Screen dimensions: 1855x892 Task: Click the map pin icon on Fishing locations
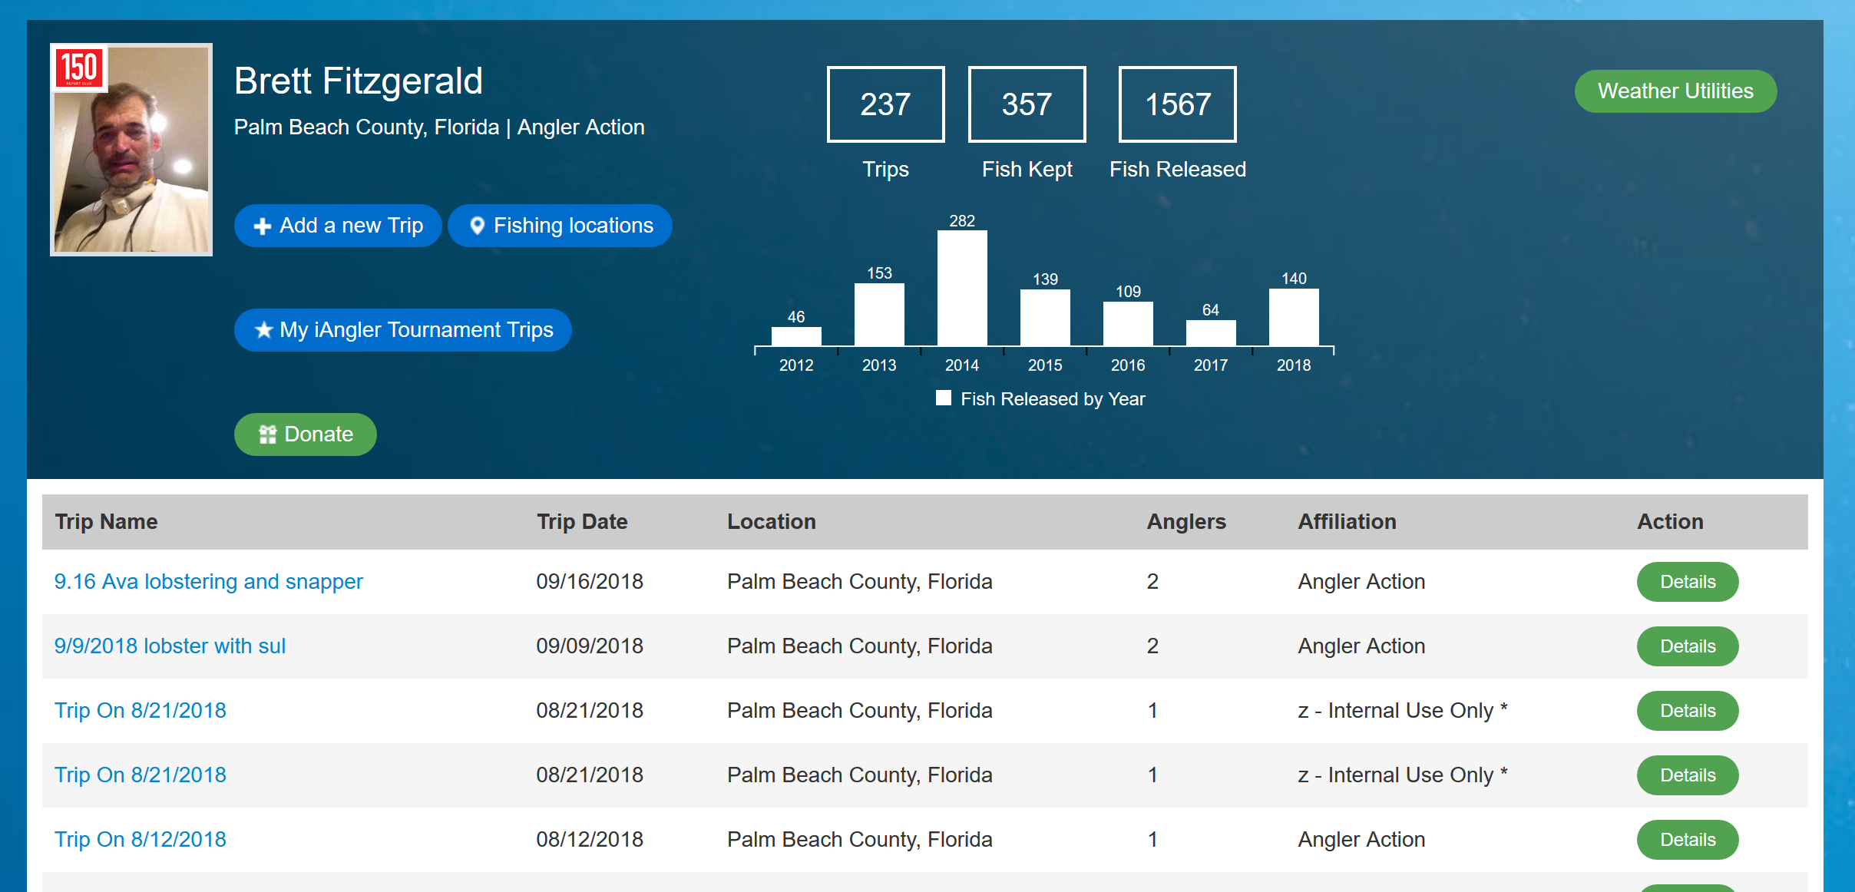coord(477,226)
